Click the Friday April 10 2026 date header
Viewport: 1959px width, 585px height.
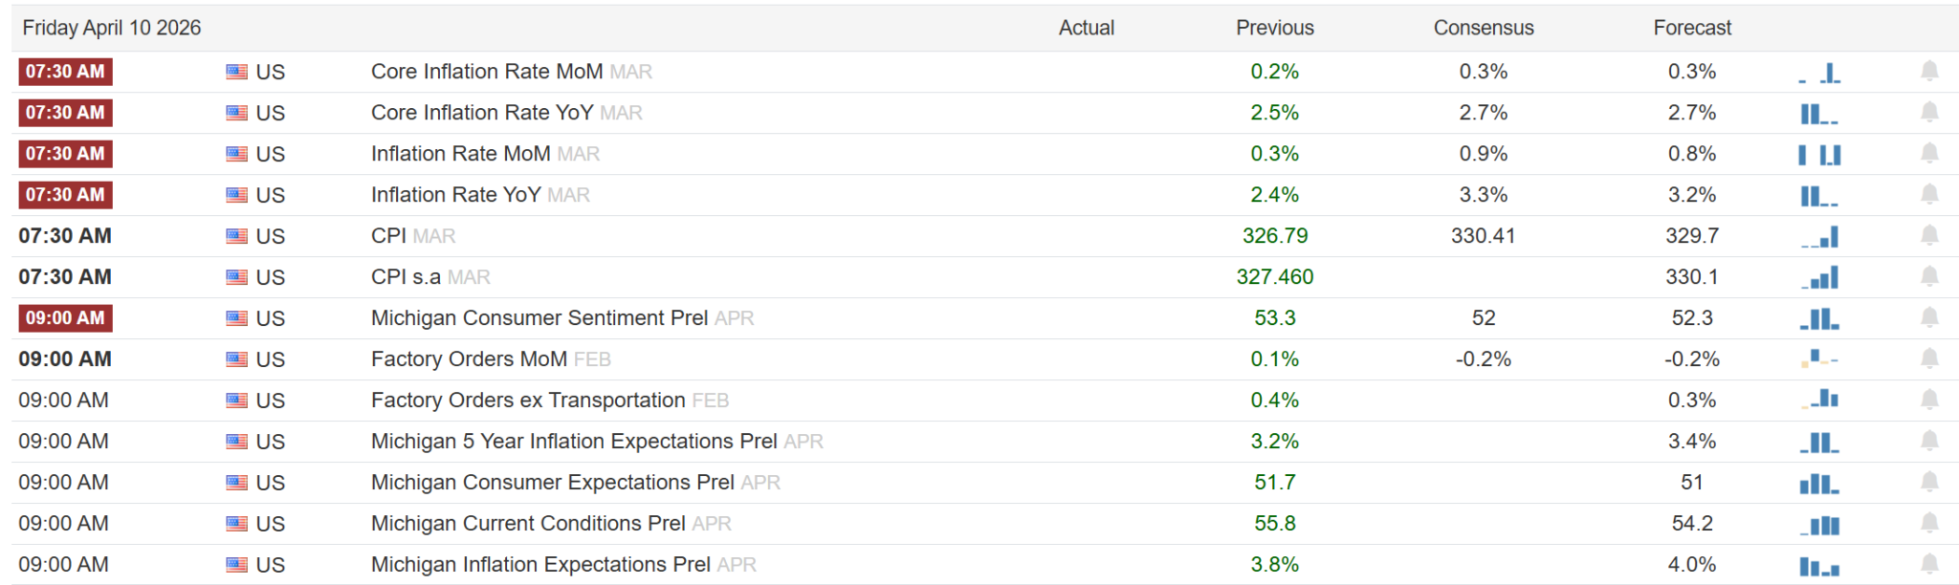(x=112, y=28)
